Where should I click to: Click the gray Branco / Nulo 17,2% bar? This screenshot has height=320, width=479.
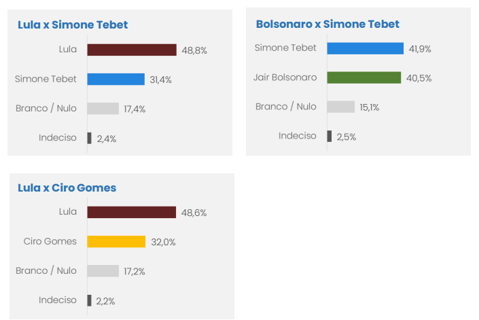click(103, 271)
